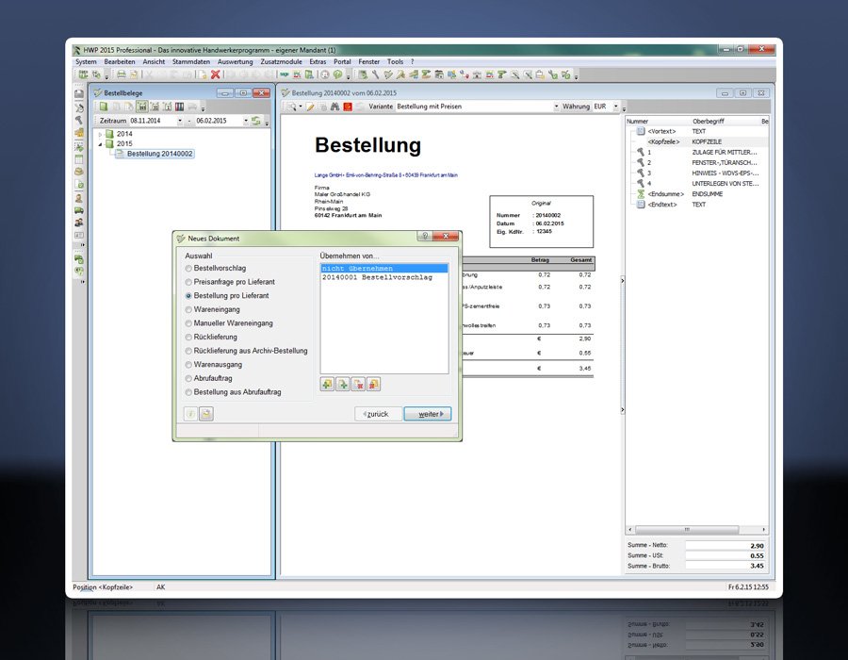Image resolution: width=848 pixels, height=660 pixels.
Task: Click the remove all icon below Übernehmen list
Action: tap(374, 384)
